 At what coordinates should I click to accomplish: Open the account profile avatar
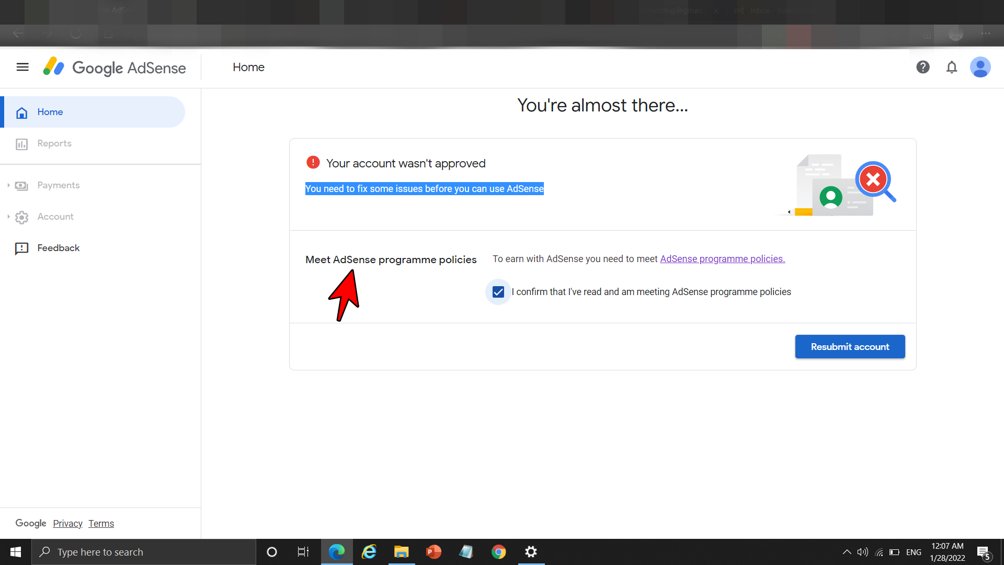click(980, 67)
